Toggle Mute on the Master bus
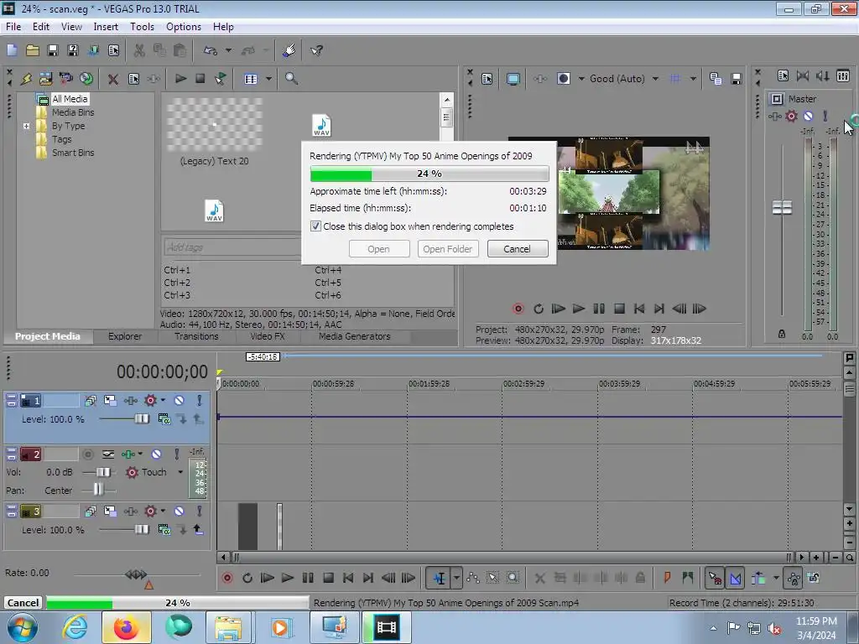 click(x=808, y=116)
